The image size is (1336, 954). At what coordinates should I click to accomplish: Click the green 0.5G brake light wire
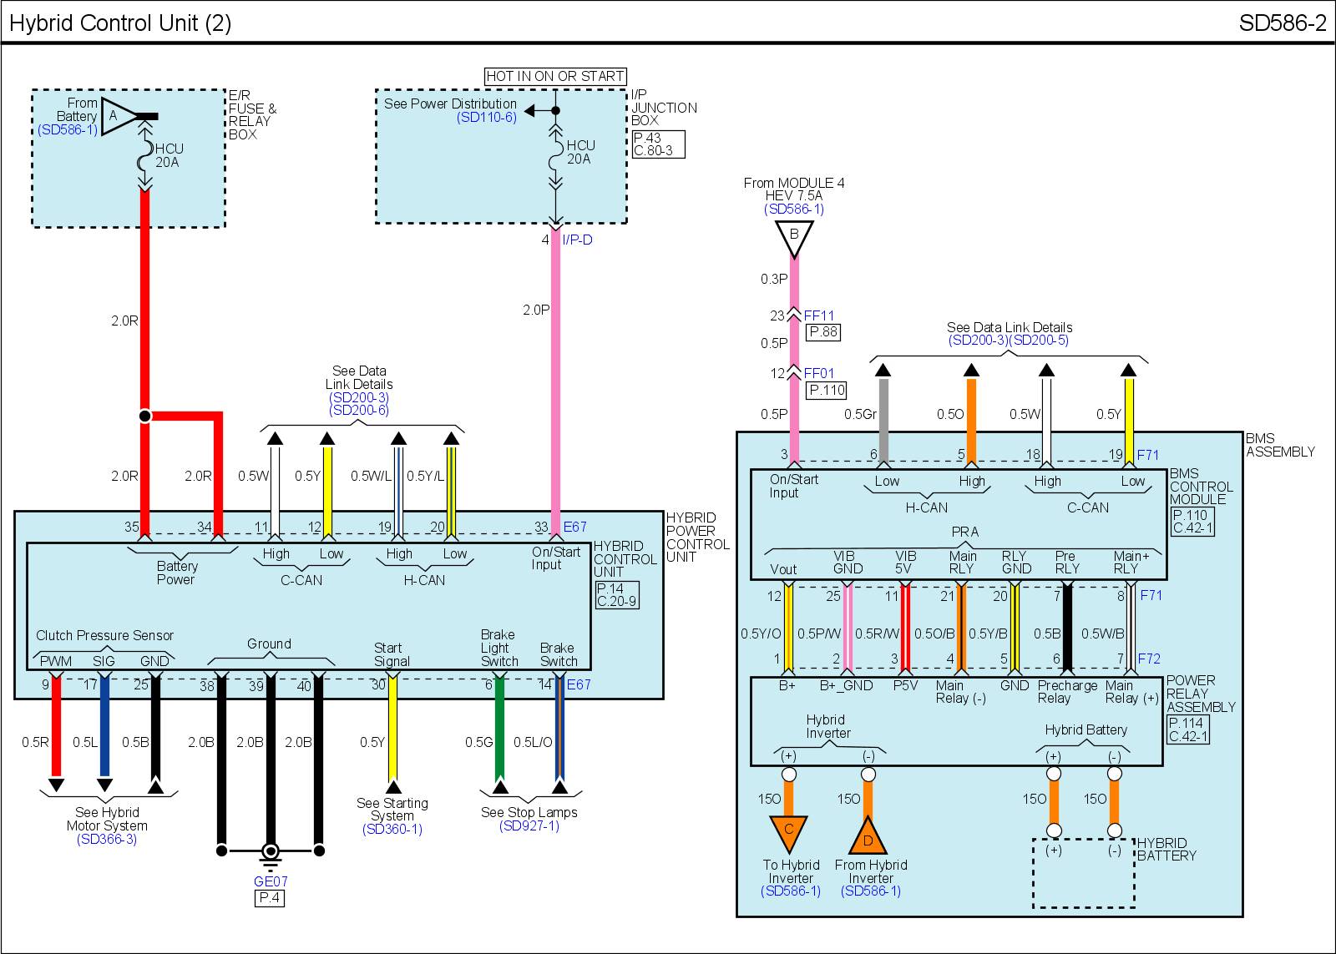(499, 726)
